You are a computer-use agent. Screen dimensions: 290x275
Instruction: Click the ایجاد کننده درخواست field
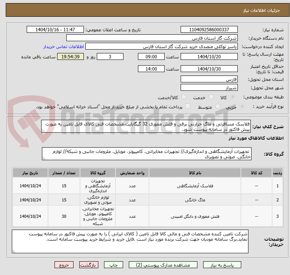tap(162, 47)
